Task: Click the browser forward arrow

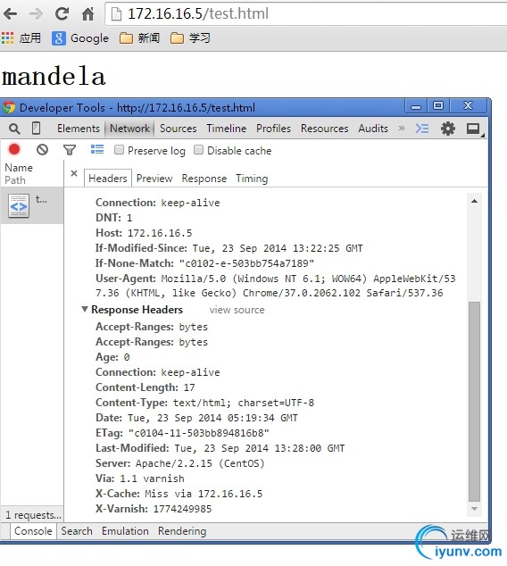Action: click(36, 14)
